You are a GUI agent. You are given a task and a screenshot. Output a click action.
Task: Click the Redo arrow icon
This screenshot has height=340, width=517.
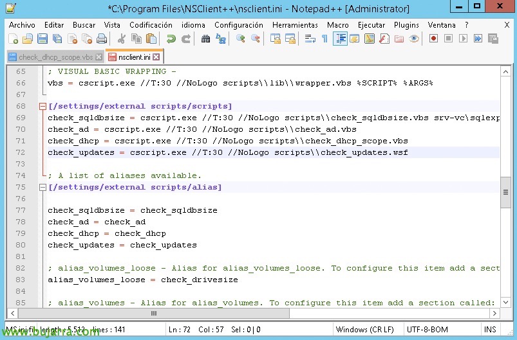(185, 39)
